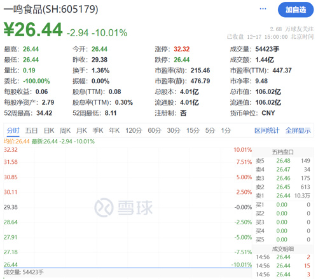Click the 涨停 value 32.32

182,49
